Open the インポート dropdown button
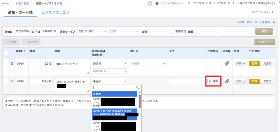The image size is (280, 132). coord(265,42)
